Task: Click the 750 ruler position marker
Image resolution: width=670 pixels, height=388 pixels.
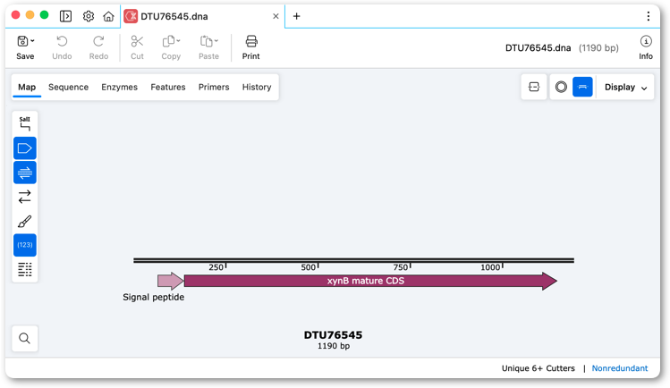Action: click(401, 267)
